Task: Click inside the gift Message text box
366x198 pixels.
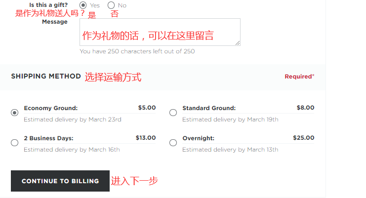Action: (160, 32)
